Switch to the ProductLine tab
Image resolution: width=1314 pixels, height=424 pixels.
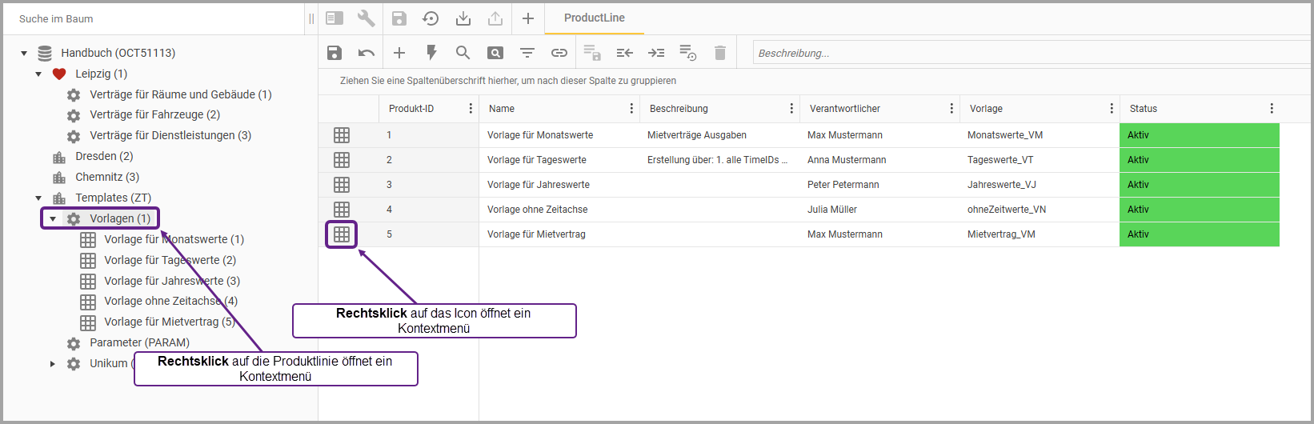click(594, 18)
